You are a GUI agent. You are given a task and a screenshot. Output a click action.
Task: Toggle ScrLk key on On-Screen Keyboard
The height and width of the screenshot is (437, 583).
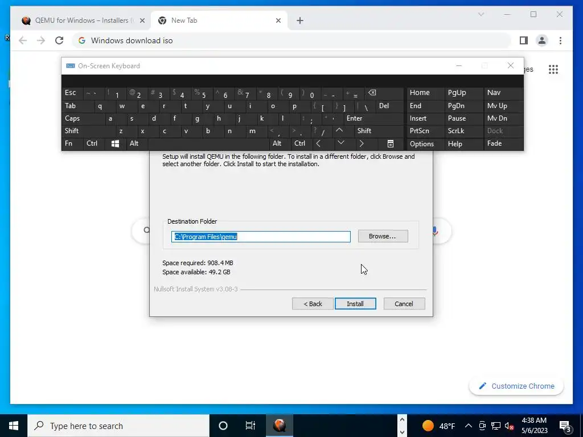point(463,131)
